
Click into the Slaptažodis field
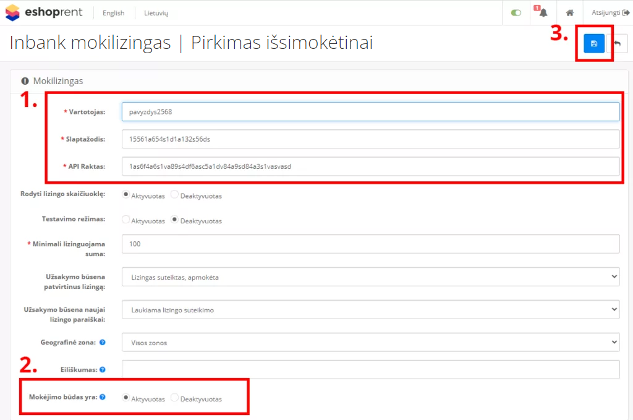coord(371,139)
